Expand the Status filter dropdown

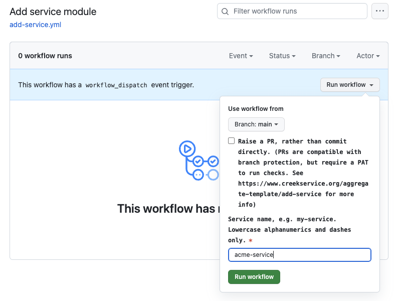(x=282, y=56)
